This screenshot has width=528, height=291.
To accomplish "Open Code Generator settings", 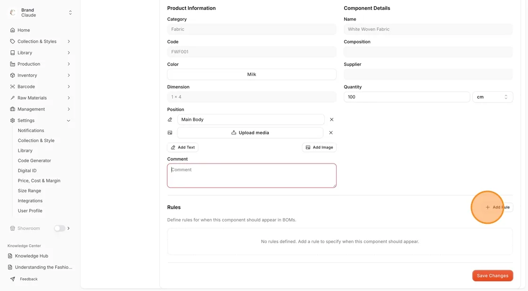I will tap(34, 161).
